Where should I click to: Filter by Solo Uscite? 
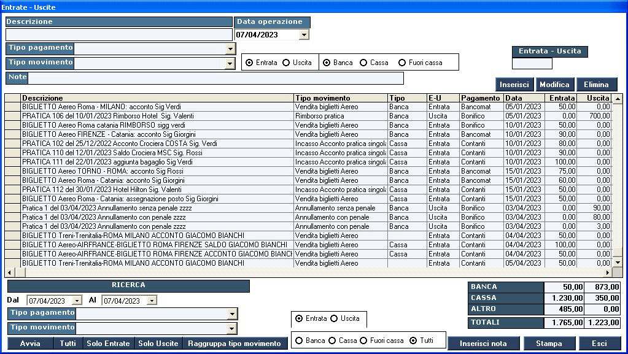[x=158, y=344]
